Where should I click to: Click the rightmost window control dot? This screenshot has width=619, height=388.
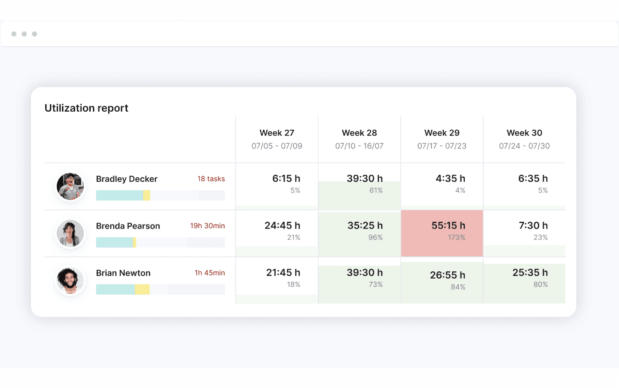[35, 34]
